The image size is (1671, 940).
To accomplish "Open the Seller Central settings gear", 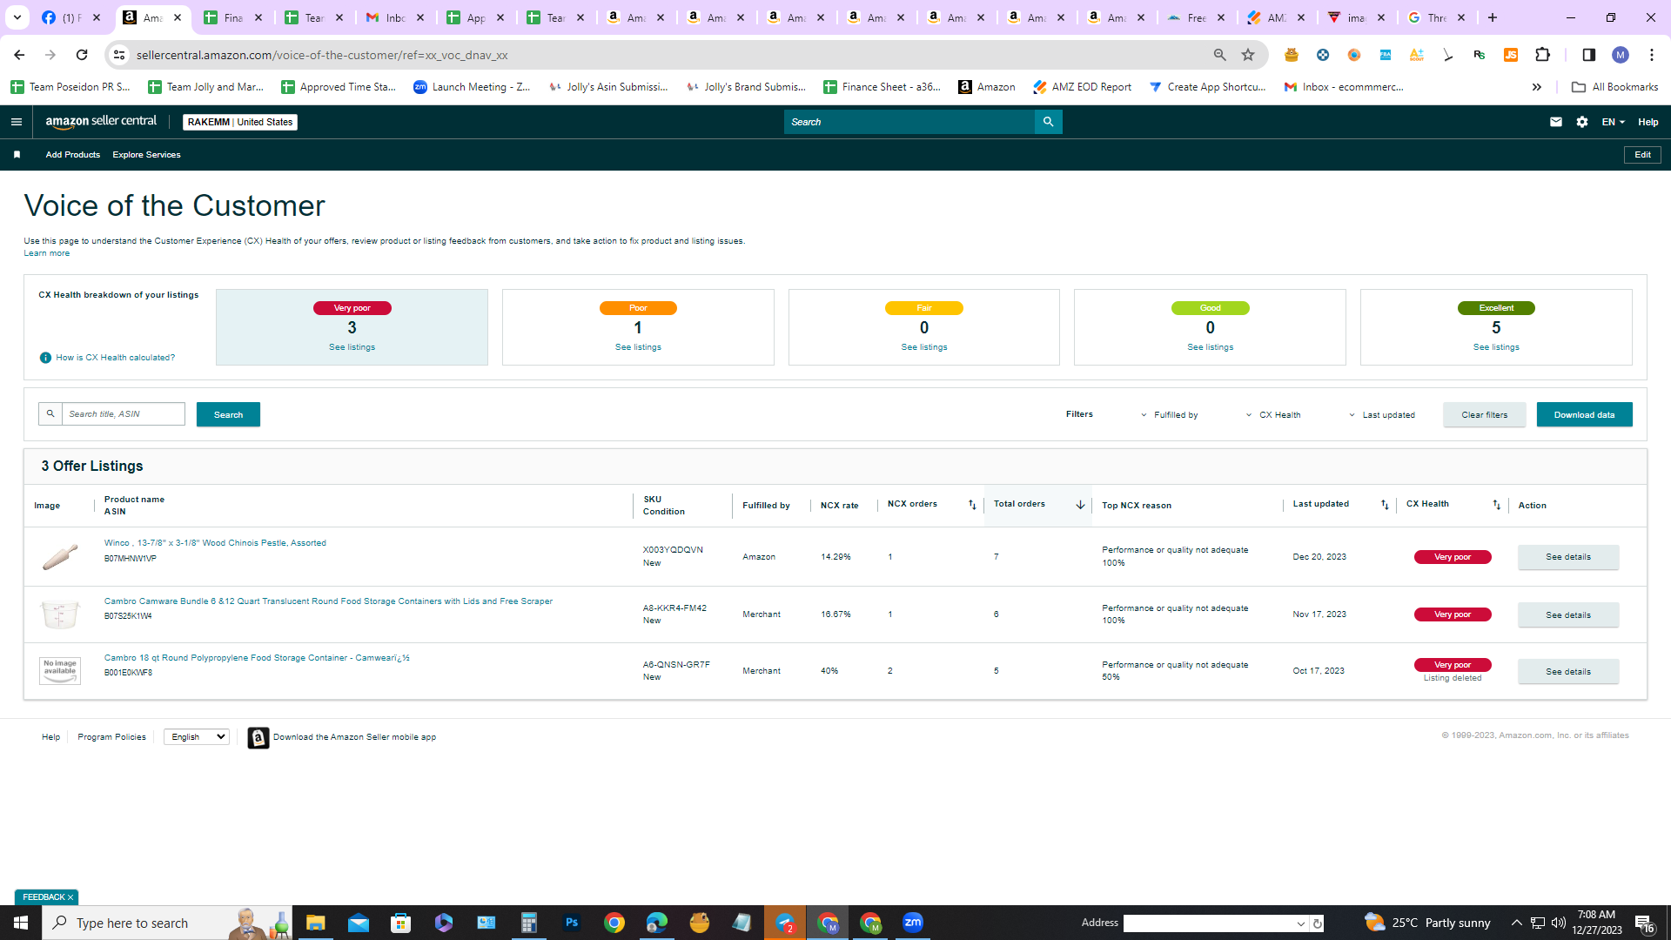I will (1581, 122).
